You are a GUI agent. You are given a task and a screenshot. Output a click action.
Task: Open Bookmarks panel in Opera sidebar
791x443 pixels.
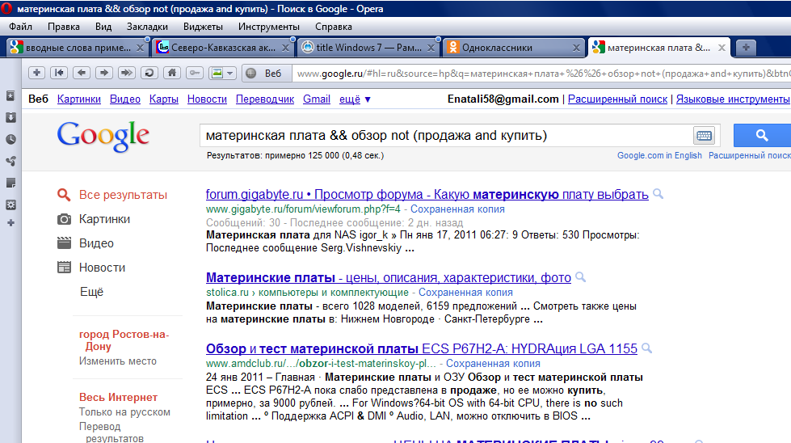(11, 96)
